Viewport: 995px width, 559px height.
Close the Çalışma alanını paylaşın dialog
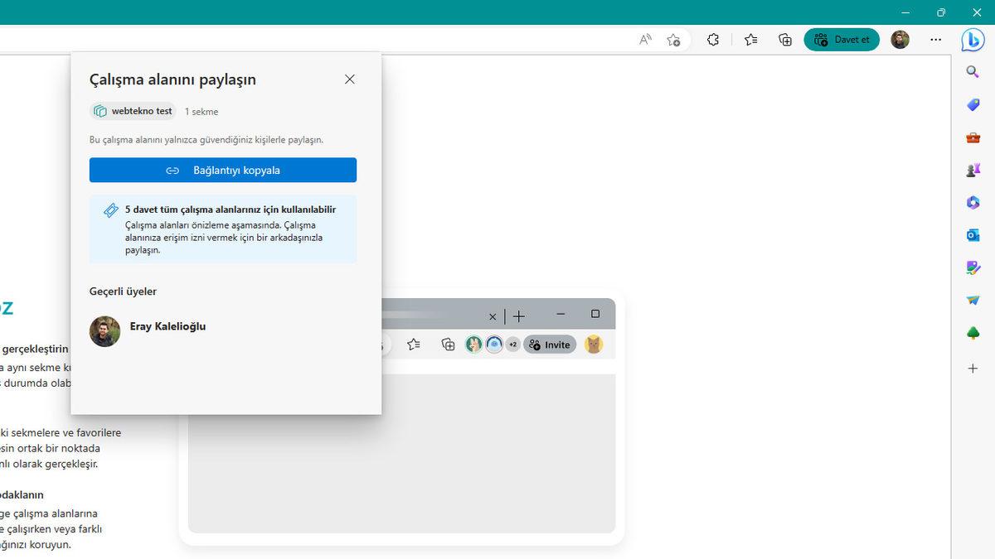coord(349,79)
